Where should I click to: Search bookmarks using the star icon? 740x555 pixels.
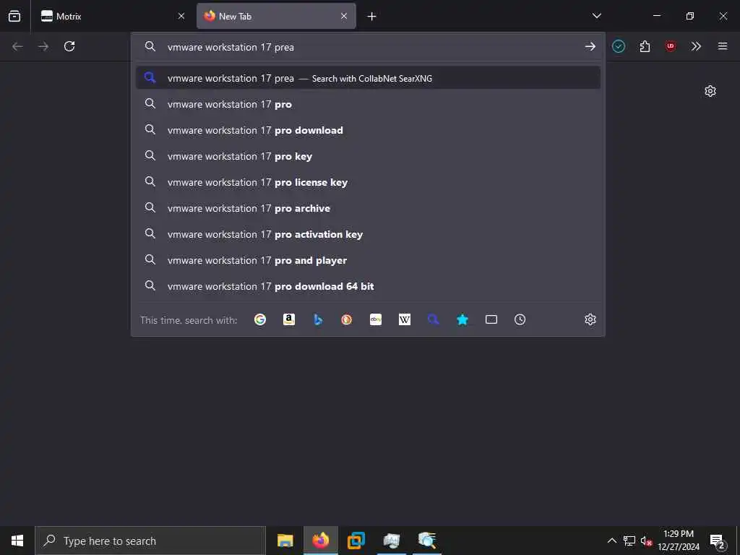click(462, 319)
